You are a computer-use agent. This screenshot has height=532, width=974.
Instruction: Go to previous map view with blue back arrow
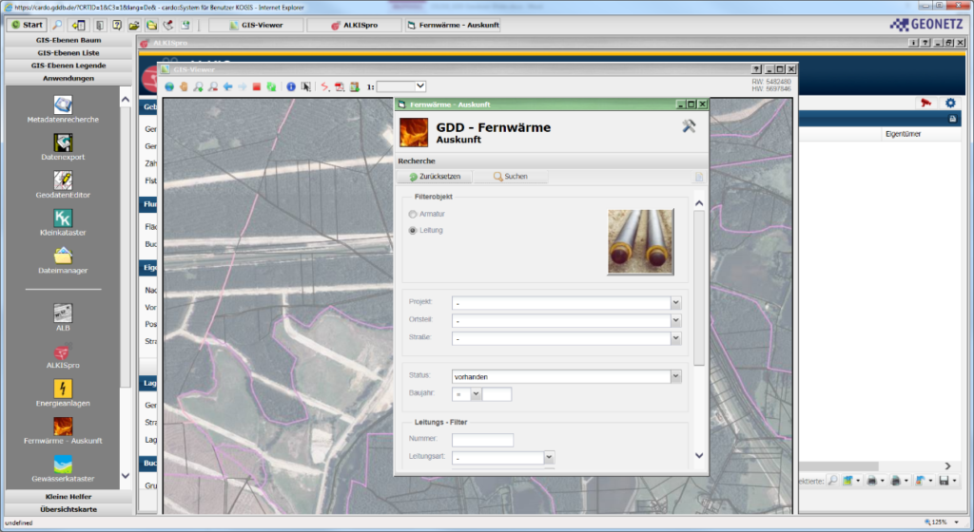(x=228, y=86)
